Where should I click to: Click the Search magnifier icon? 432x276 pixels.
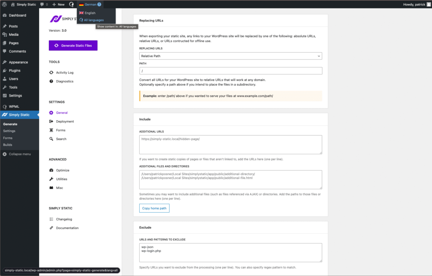pos(51,139)
